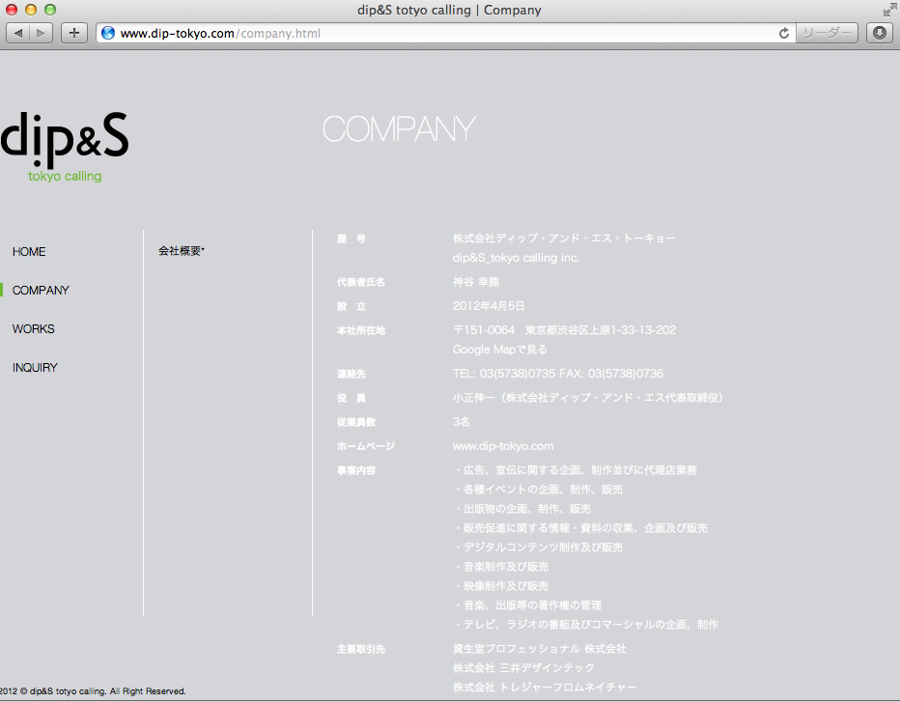Screen dimensions: 900x702
Task: Add bookmark using the plus button
Action: tap(74, 33)
